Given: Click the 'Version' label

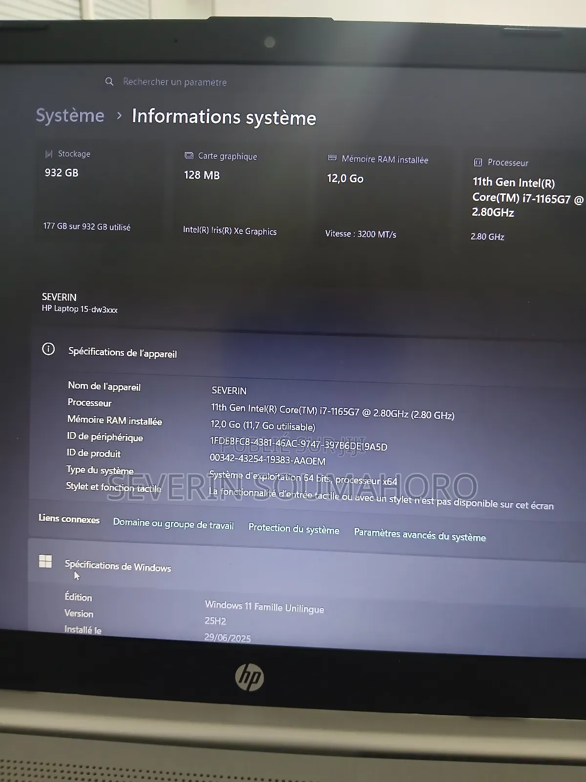Looking at the screenshot, I should click(x=79, y=613).
